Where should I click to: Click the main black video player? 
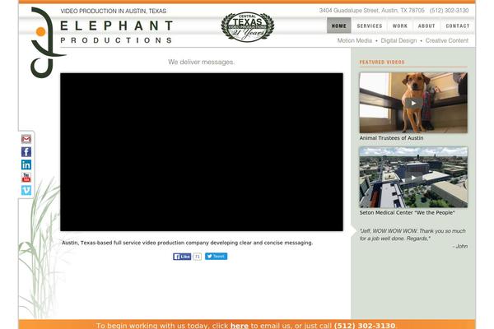[202, 152]
